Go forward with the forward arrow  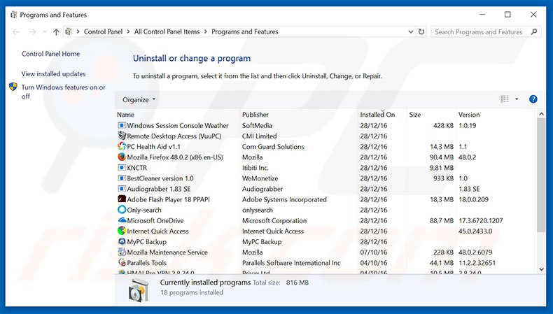[x=32, y=32]
